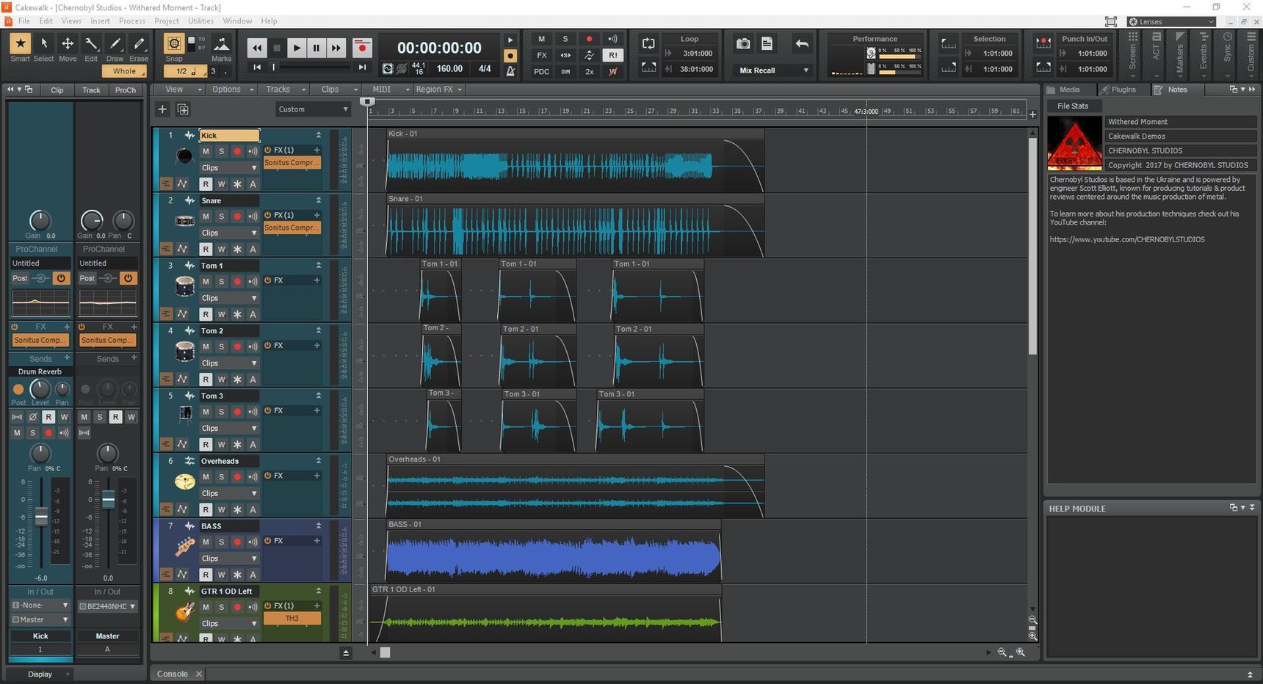Toggle the metronome icon
Viewport: 1263px width, 684px height.
point(510,70)
